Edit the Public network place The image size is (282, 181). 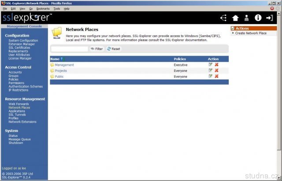(211, 76)
